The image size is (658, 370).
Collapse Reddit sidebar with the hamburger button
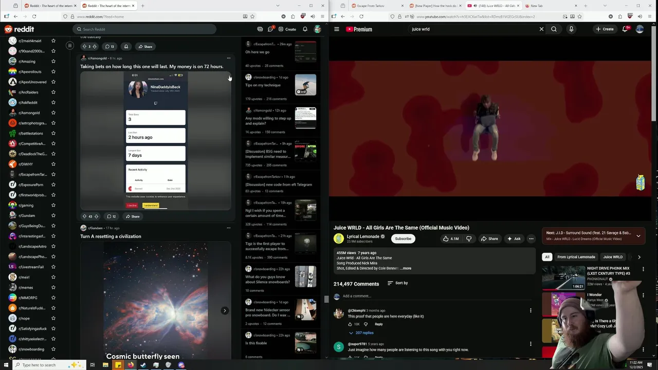[70, 46]
